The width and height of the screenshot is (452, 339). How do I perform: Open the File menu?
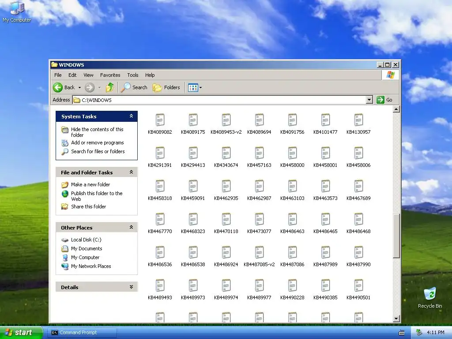(58, 75)
